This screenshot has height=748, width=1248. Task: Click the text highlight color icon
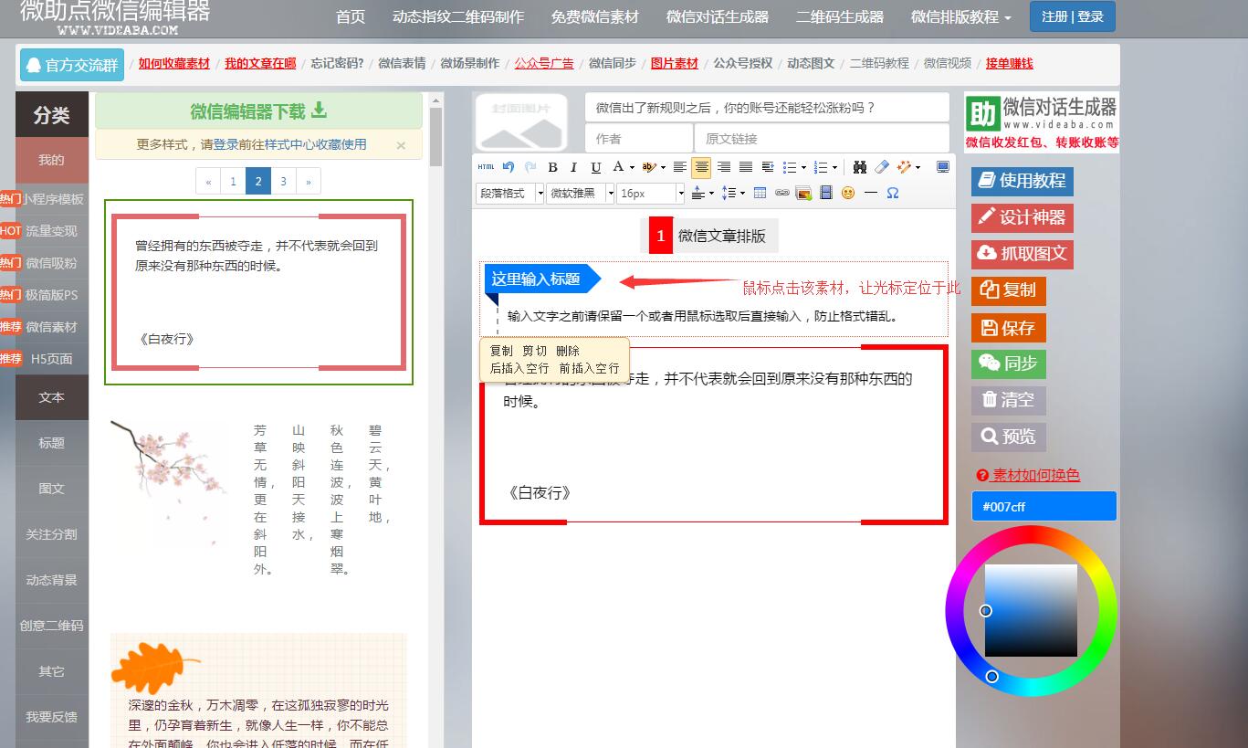pyautogui.click(x=649, y=167)
